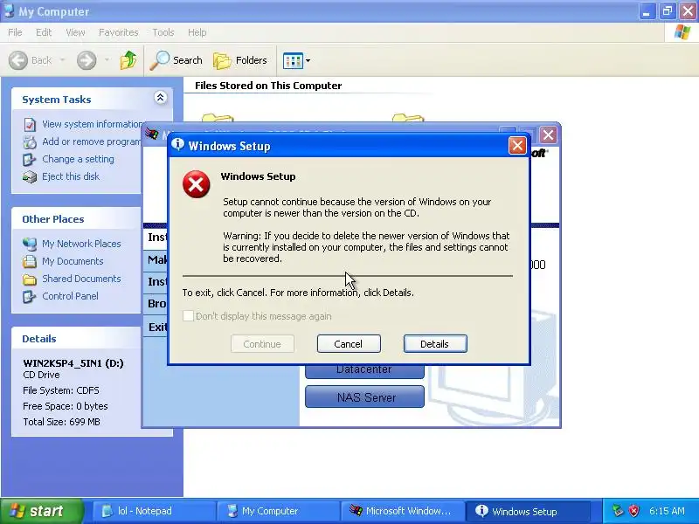Switch to Windows Setup taskbar item
Image resolution: width=699 pixels, height=524 pixels.
pos(529,511)
